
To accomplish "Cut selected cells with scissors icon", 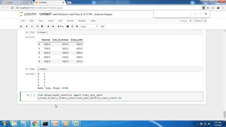I will coord(32,26).
